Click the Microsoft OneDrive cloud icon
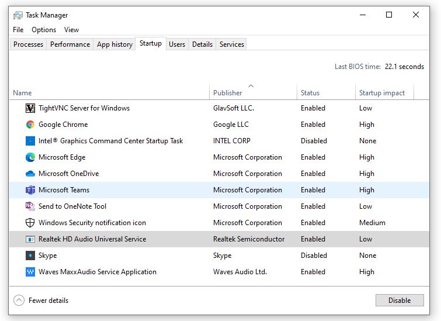This screenshot has width=441, height=321. 30,174
